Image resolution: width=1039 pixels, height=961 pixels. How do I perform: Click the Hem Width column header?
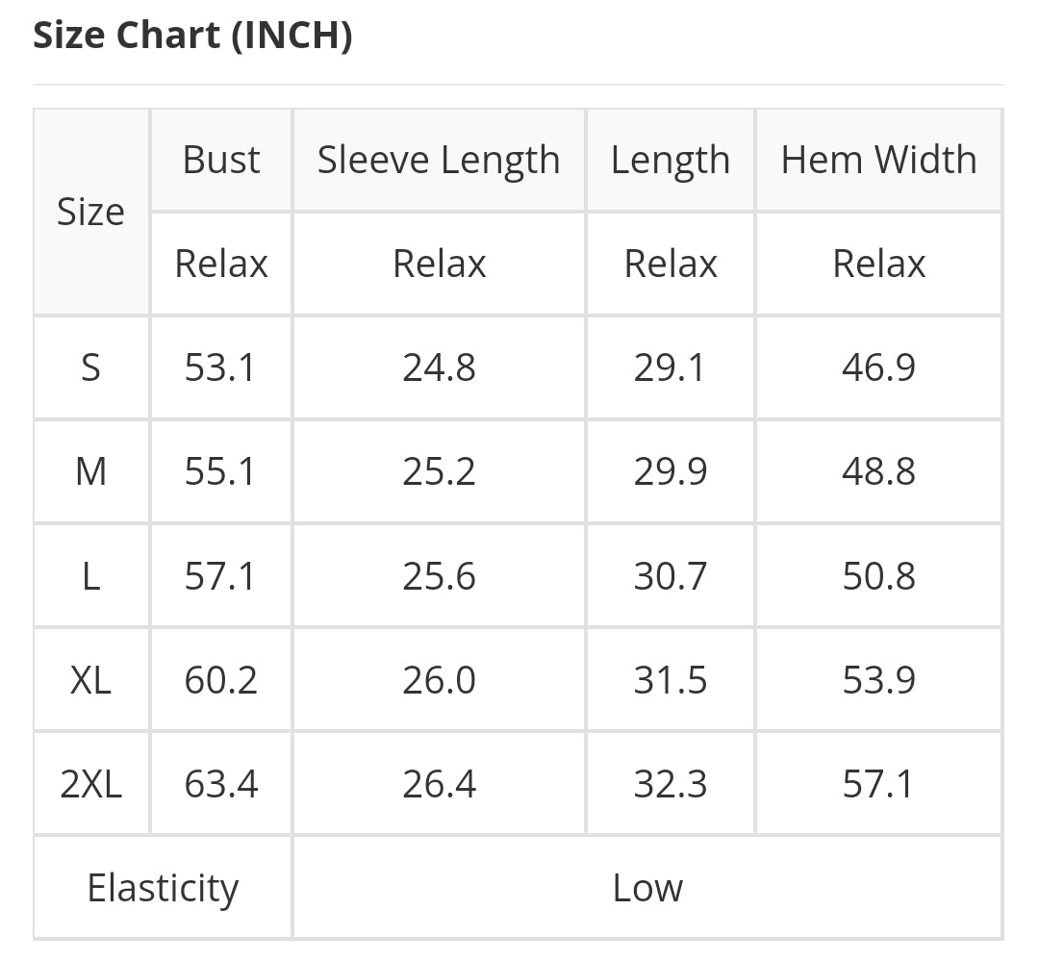click(x=878, y=161)
